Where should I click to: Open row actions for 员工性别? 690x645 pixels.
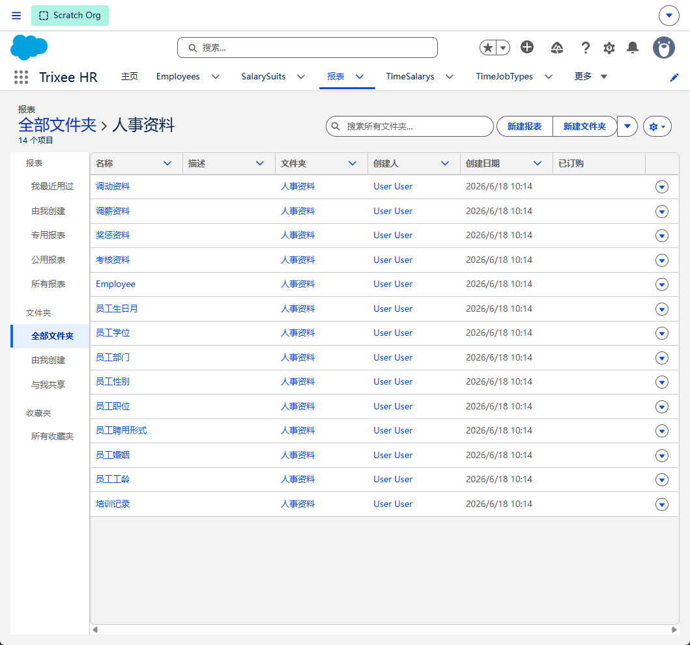tap(661, 382)
